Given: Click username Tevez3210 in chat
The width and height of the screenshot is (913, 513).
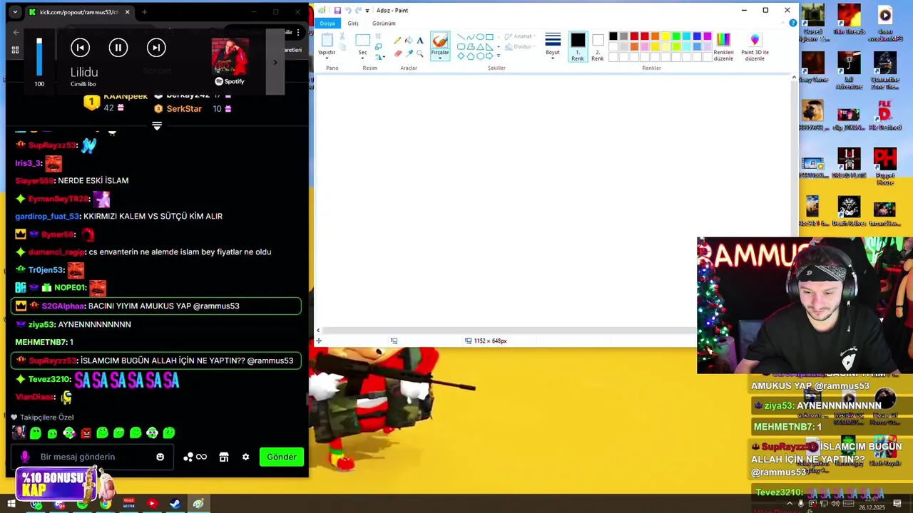Looking at the screenshot, I should (x=50, y=380).
